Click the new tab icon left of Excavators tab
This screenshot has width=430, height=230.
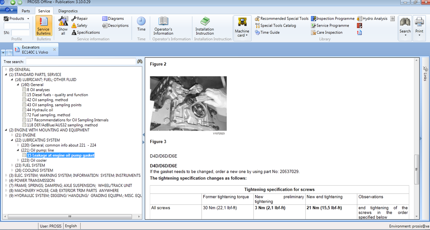click(x=9, y=52)
